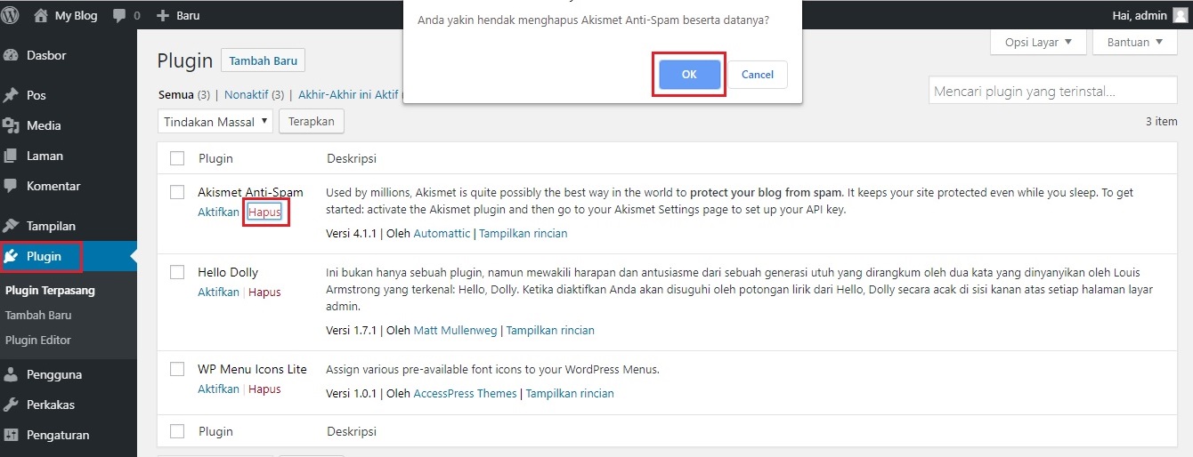The image size is (1193, 457).
Task: Open the Matt Mullenweg author link
Action: [456, 330]
